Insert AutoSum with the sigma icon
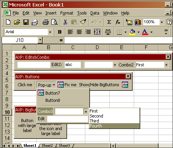Viewport: 173px width, 148px height. [109, 22]
